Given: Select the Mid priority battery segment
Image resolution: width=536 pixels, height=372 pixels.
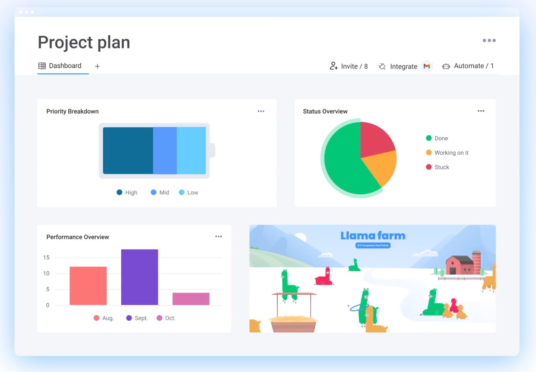Looking at the screenshot, I should coord(165,150).
